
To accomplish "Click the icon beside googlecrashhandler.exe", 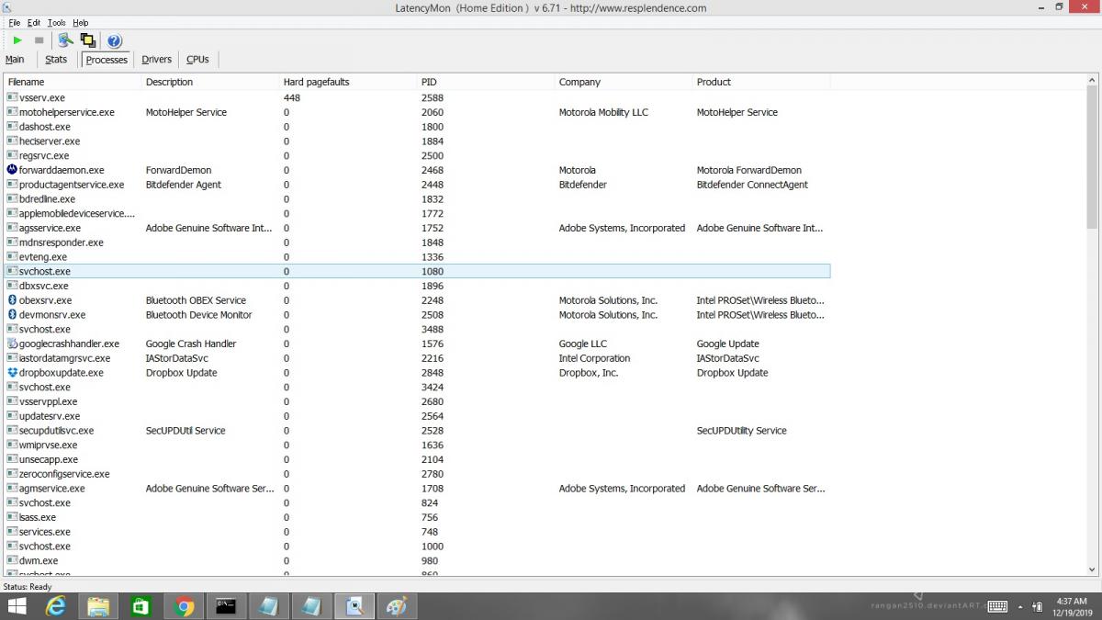I will click(12, 344).
